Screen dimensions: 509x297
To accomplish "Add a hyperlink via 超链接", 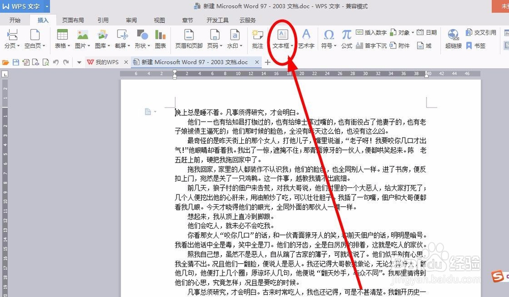I will coord(453,38).
